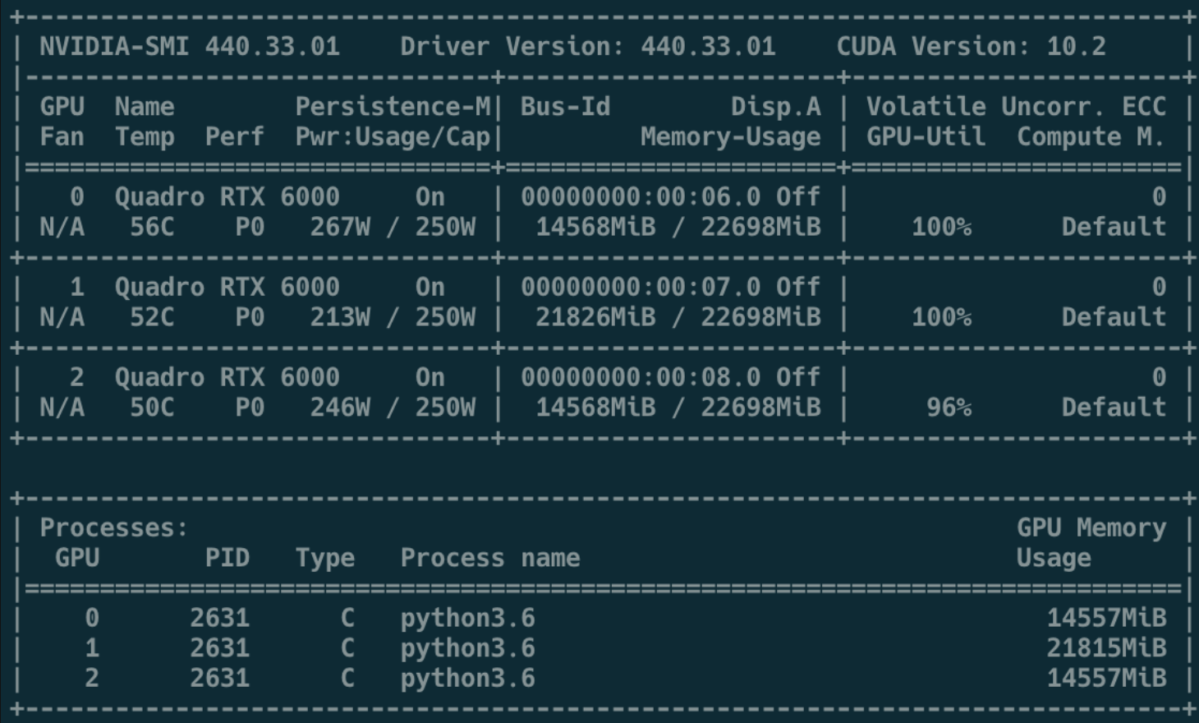Viewport: 1199px width, 723px height.
Task: Click "Quadro RTX 6000" name of GPU 0
Action: [x=227, y=196]
